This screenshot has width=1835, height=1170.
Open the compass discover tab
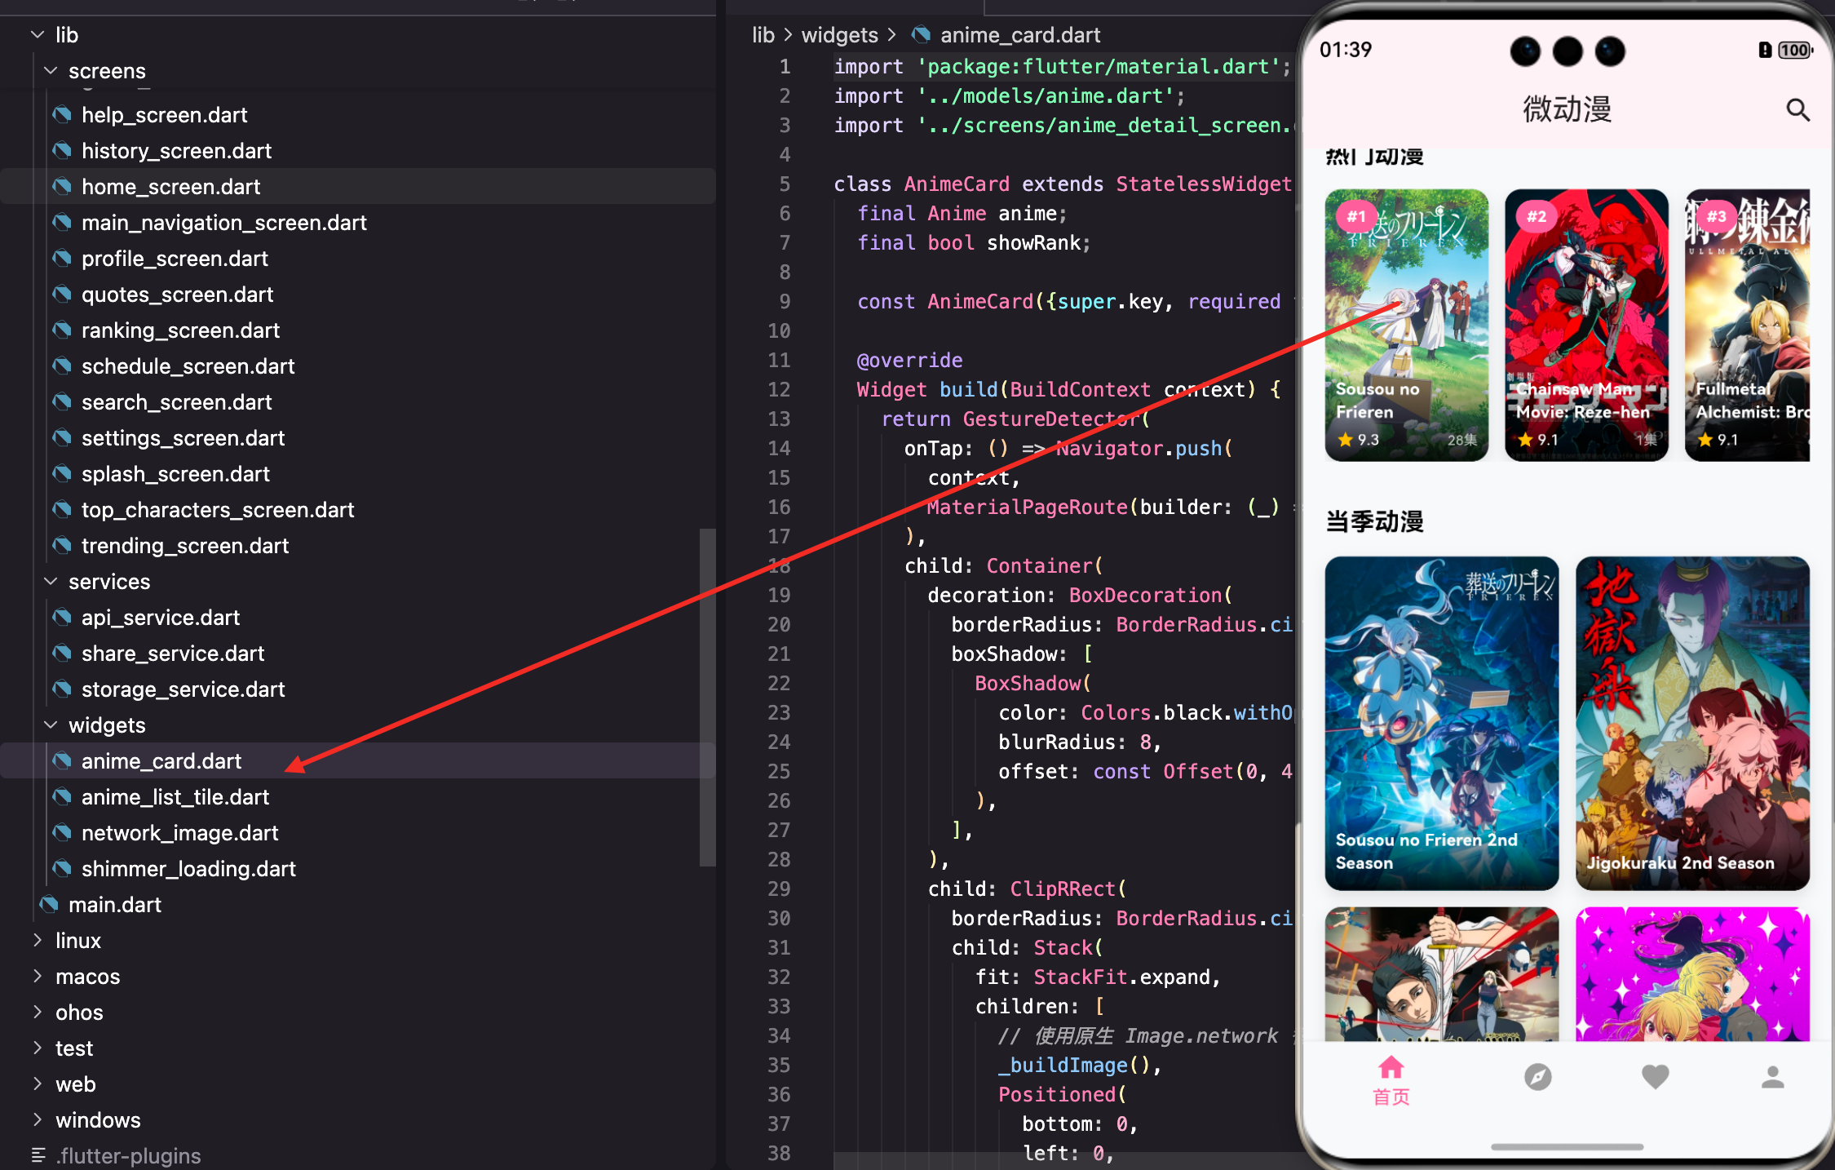pos(1537,1077)
